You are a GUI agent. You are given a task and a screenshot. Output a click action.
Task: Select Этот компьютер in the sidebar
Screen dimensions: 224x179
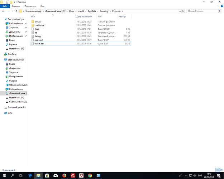pos(15,60)
